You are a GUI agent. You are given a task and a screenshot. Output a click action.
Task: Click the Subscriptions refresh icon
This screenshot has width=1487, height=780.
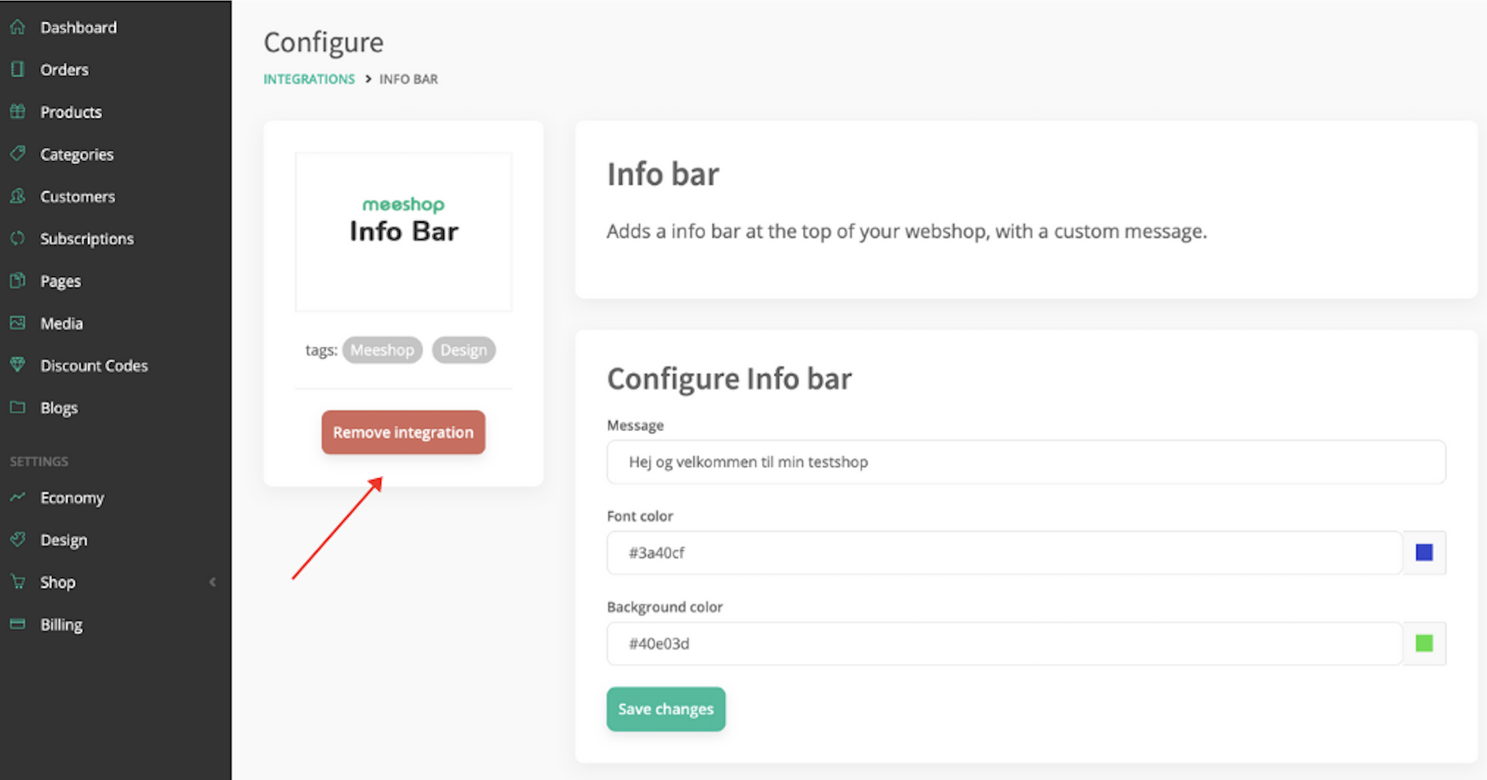click(18, 238)
